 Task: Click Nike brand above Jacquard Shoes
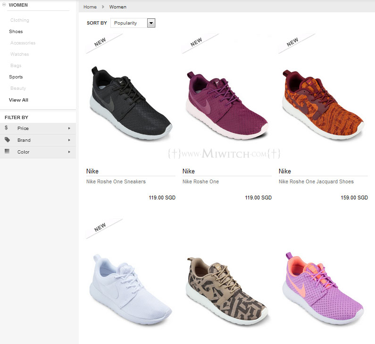click(x=284, y=171)
